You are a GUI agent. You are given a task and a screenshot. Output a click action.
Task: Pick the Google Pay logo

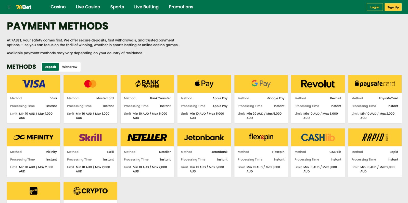point(261,84)
